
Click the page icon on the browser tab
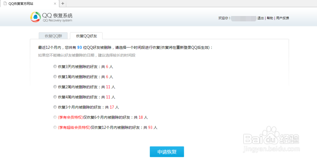point(5,3)
